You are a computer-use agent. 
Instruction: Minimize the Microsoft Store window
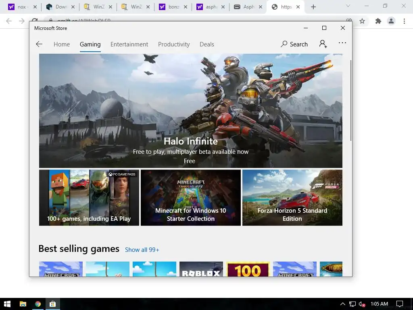[306, 28]
